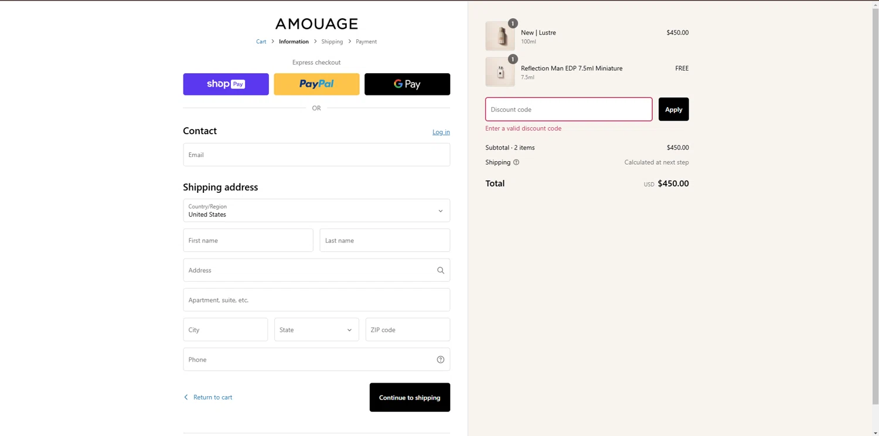Focus the City field

point(226,329)
